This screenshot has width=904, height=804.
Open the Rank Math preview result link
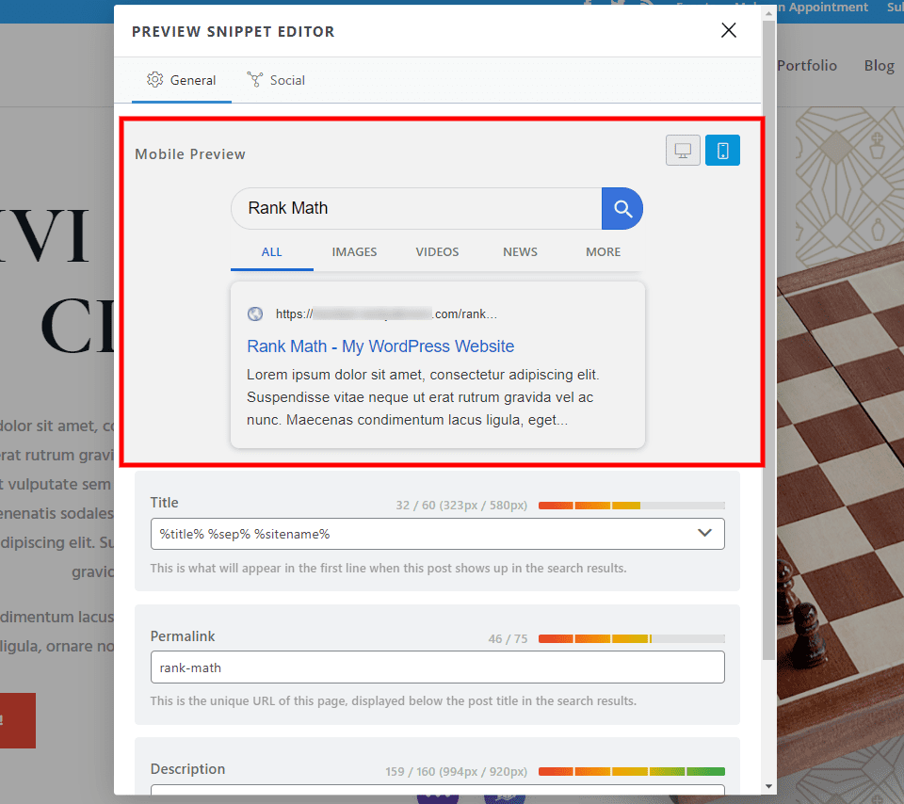379,346
